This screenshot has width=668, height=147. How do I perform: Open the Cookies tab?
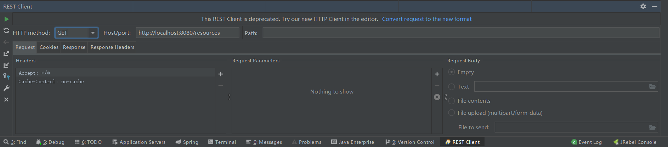pyautogui.click(x=49, y=47)
